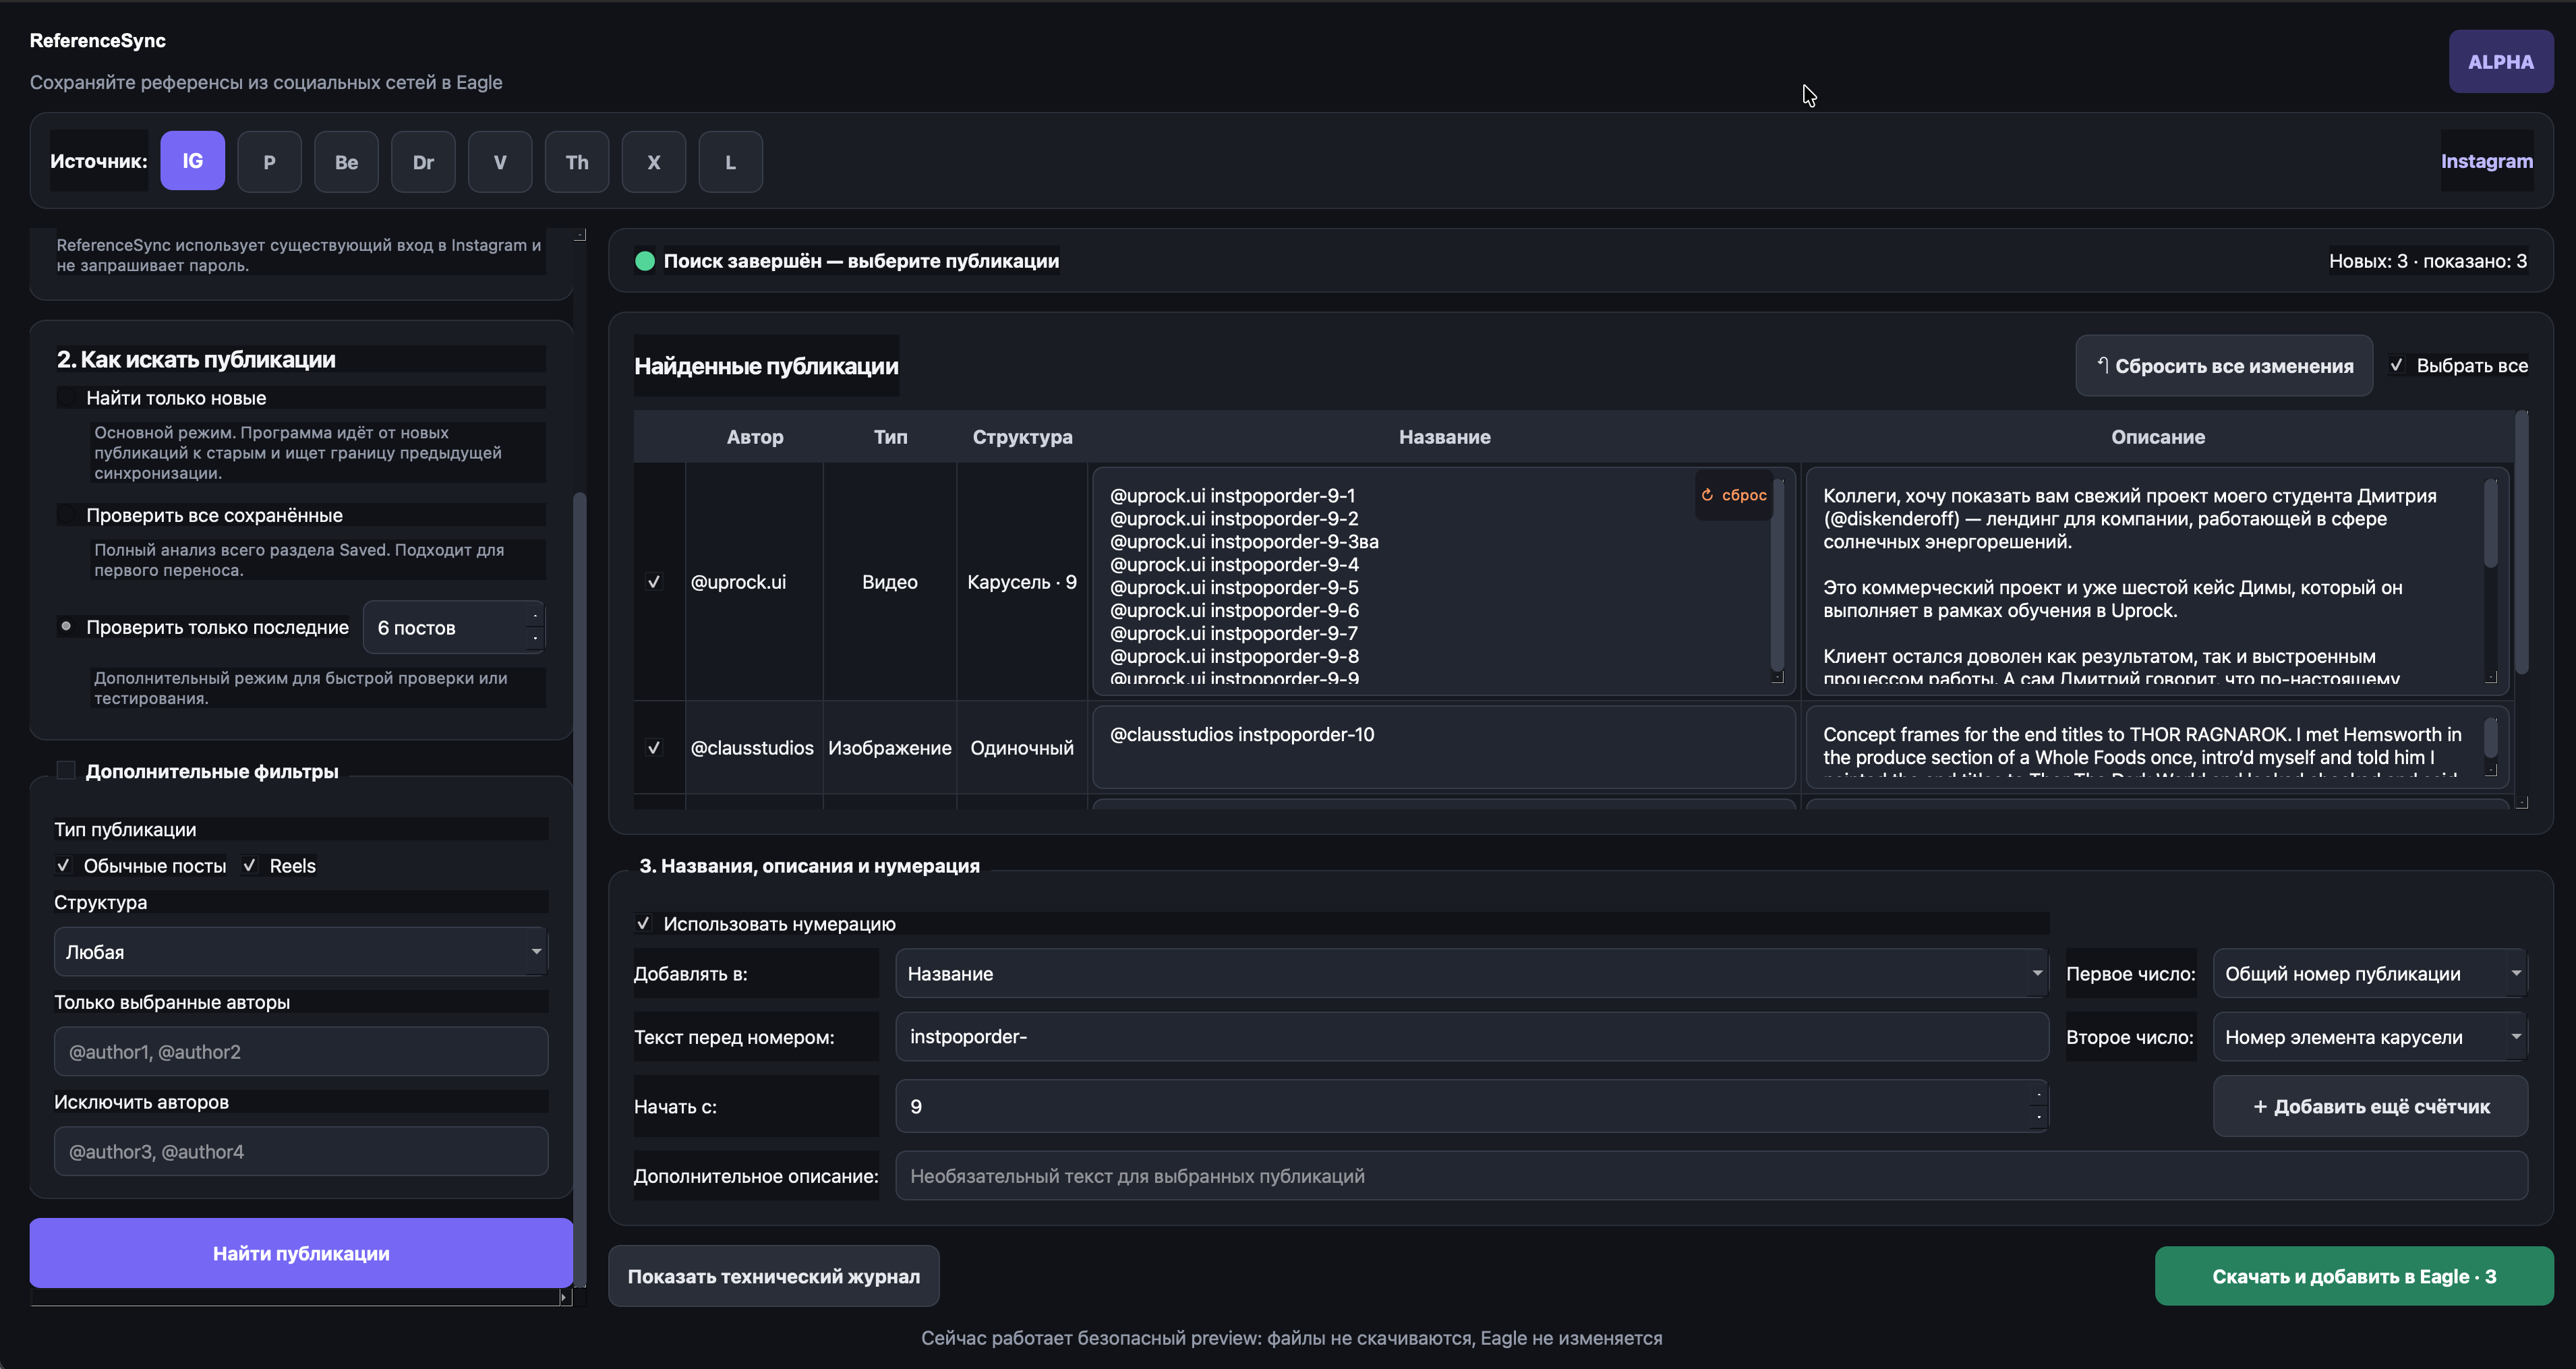Image resolution: width=2576 pixels, height=1369 pixels.
Task: Click the 'сброс' reset icon in title cell
Action: click(1734, 495)
